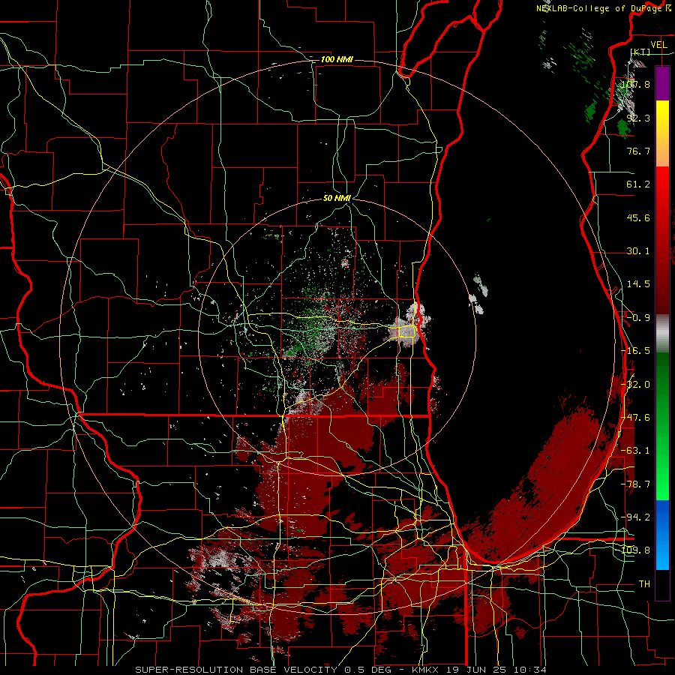Select the 45.6 velocity legend value
The height and width of the screenshot is (675, 675).
638,217
